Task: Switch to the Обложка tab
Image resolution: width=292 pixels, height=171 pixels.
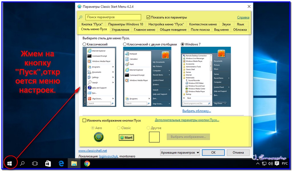Action: [x=240, y=30]
